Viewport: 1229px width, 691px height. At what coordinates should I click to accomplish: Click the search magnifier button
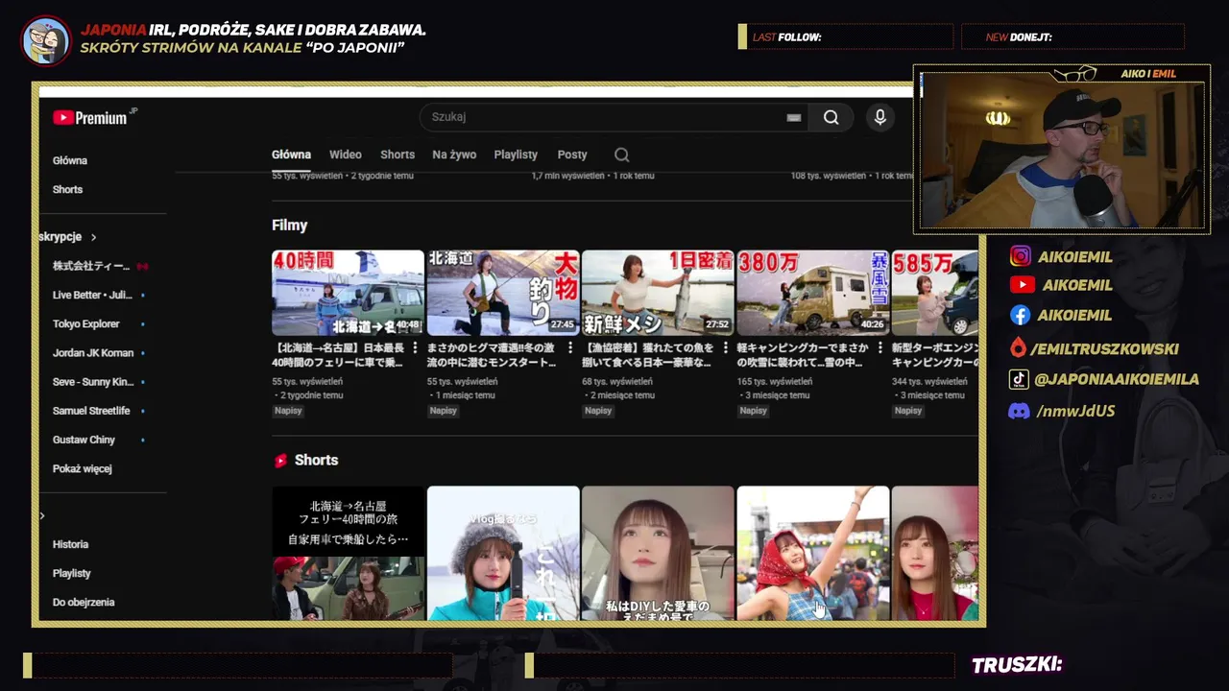pos(831,117)
